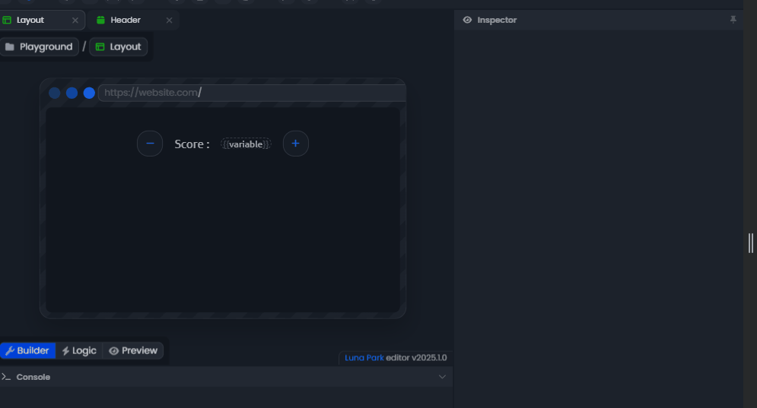Select the Score : label

192,144
